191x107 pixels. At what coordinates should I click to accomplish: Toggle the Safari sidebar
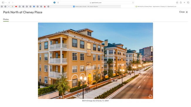[x=3, y=3]
